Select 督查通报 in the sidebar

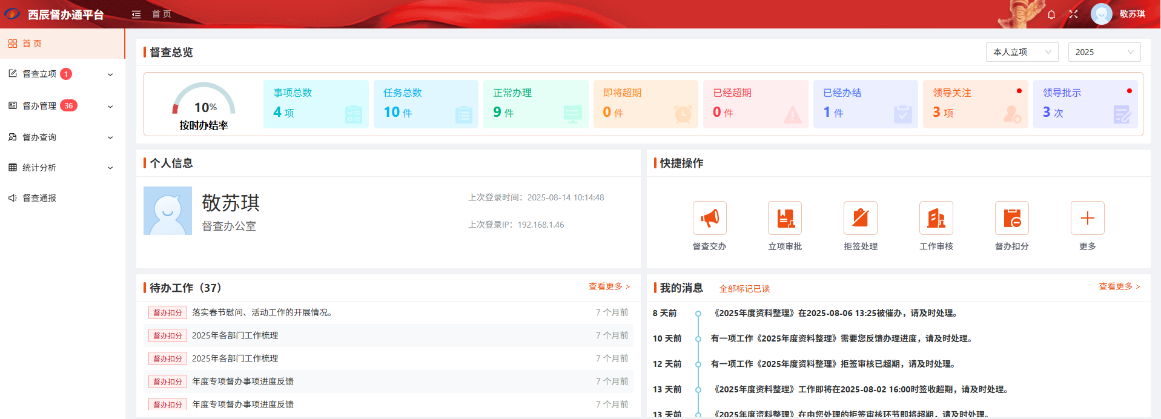pyautogui.click(x=39, y=198)
